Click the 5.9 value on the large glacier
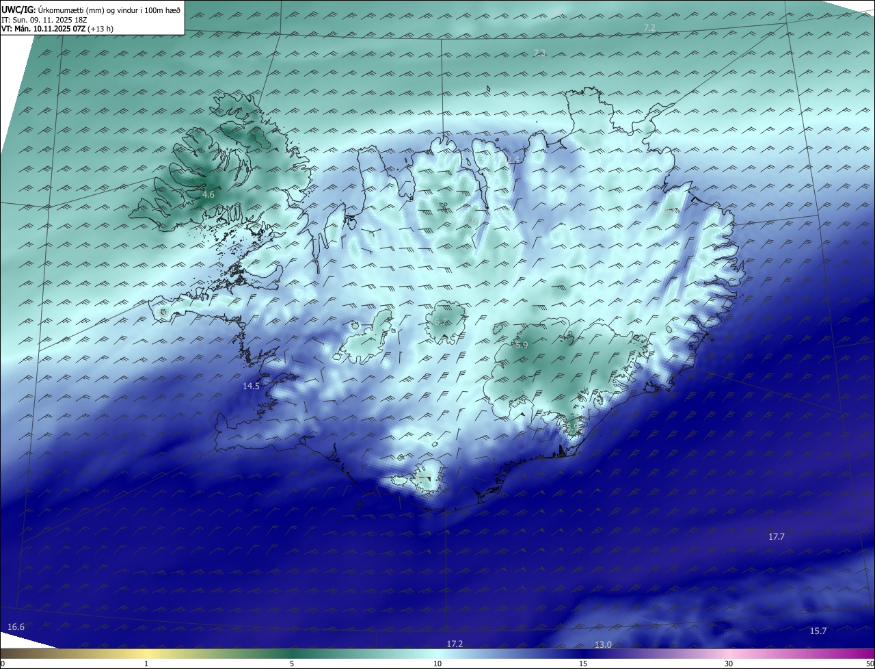The width and height of the screenshot is (875, 669). (x=522, y=345)
